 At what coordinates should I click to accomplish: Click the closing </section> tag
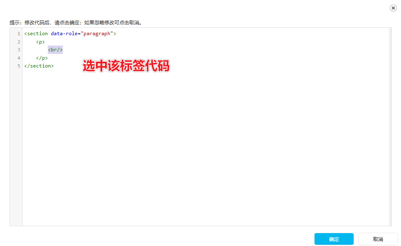coord(39,66)
